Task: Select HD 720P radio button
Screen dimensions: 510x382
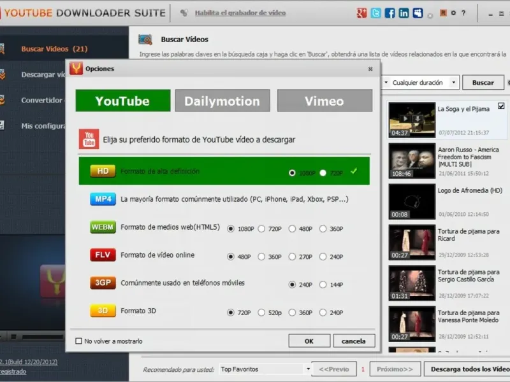Action: pos(323,173)
